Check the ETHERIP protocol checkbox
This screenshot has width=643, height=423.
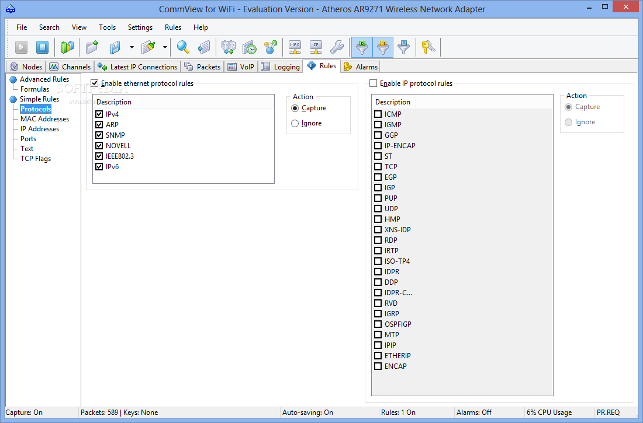coord(378,356)
